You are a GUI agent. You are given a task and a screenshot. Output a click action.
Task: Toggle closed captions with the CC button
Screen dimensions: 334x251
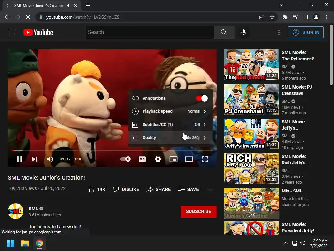[x=142, y=159]
